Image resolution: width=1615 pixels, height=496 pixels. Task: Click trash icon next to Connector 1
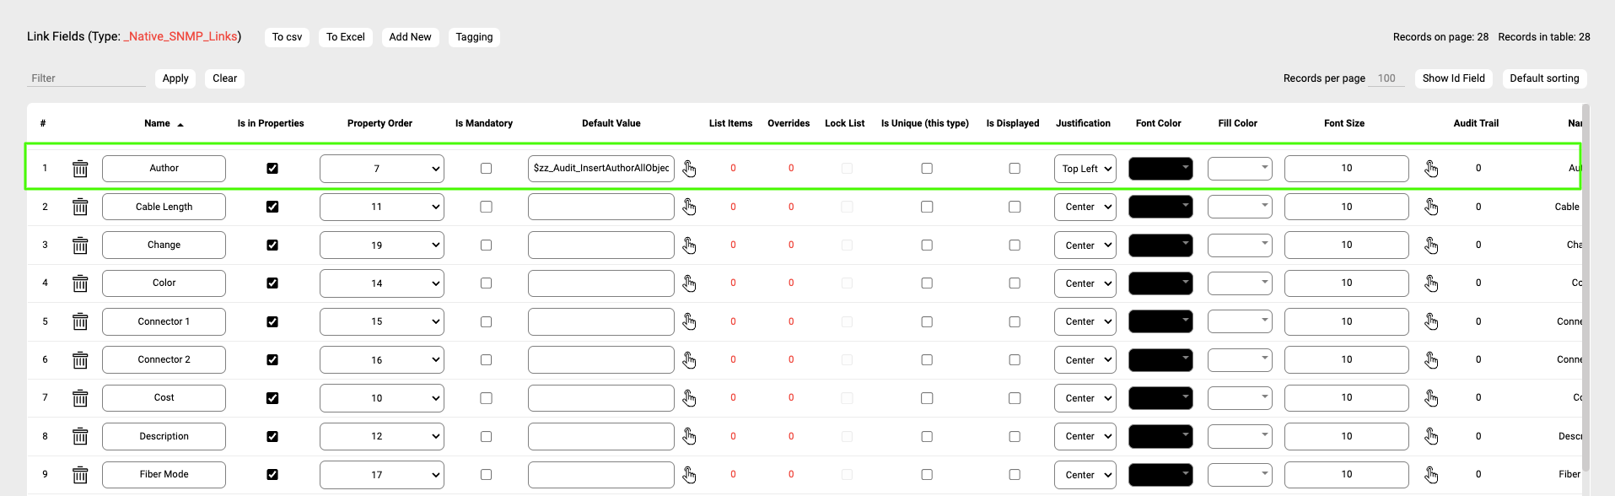pos(80,321)
